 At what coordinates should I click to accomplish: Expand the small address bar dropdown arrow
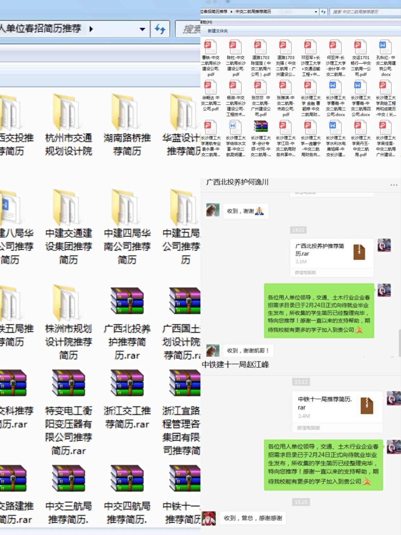click(x=316, y=12)
